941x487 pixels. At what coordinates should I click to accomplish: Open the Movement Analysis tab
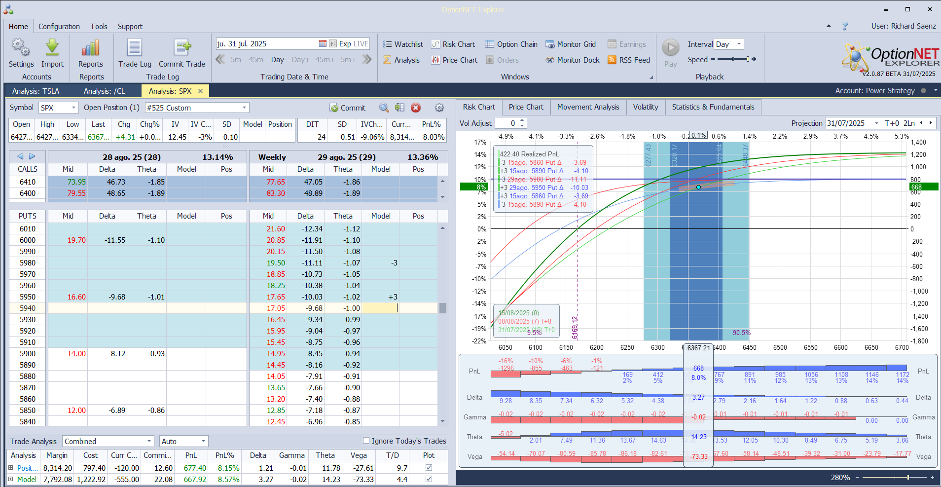coord(588,107)
